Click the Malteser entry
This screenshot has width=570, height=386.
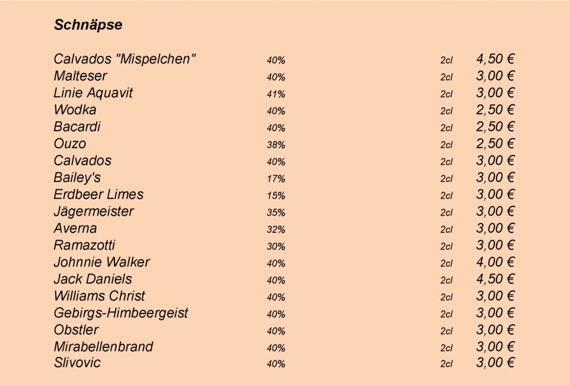coord(80,76)
